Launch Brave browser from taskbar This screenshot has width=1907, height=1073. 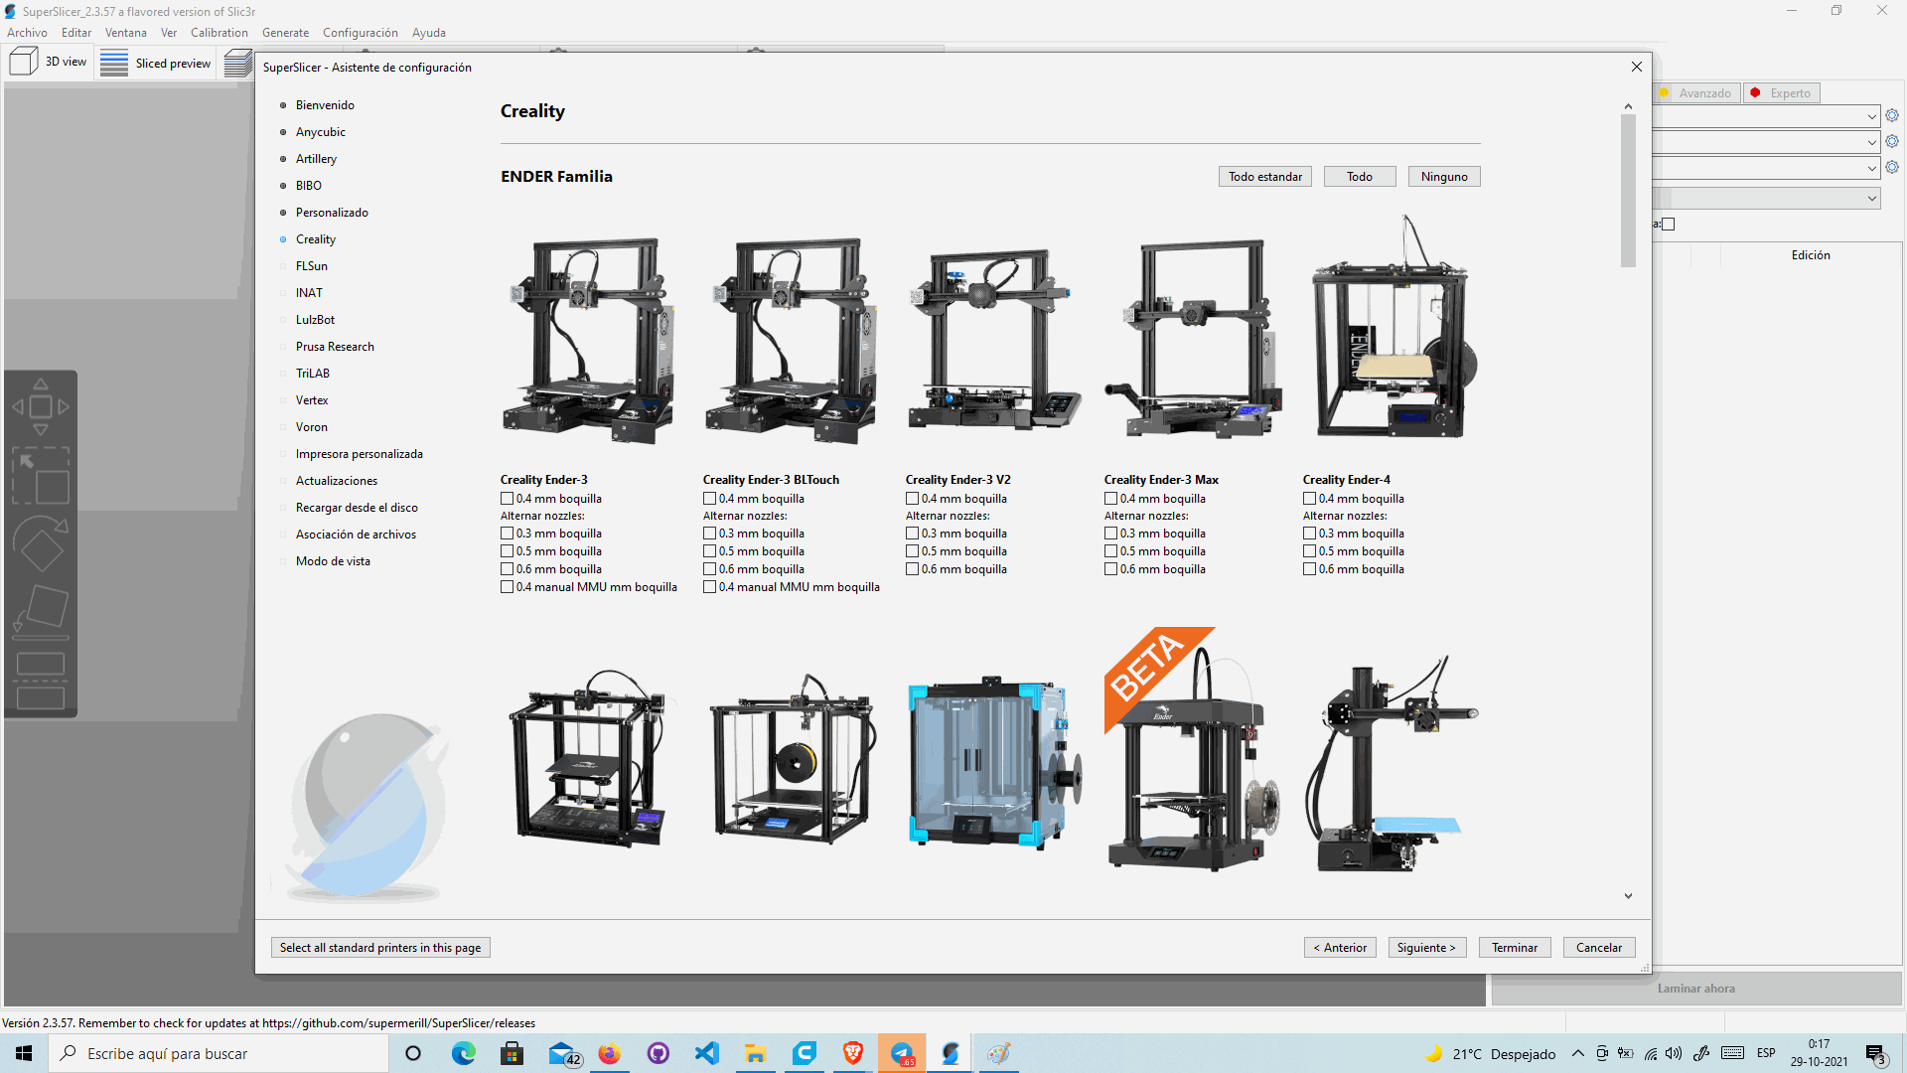(852, 1053)
